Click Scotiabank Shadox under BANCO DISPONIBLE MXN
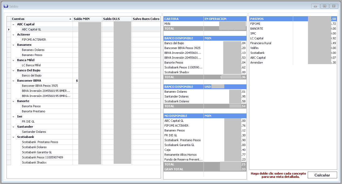342x184 pixels. tap(205, 72)
